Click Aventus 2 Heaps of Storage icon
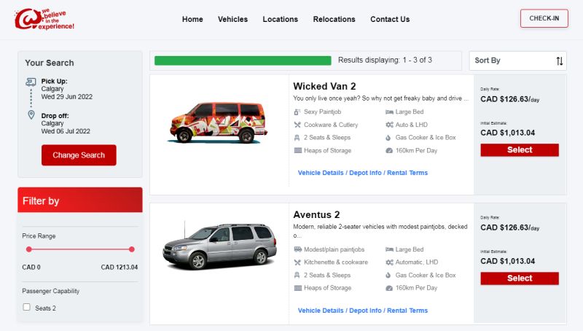The image size is (583, 331). (x=298, y=288)
